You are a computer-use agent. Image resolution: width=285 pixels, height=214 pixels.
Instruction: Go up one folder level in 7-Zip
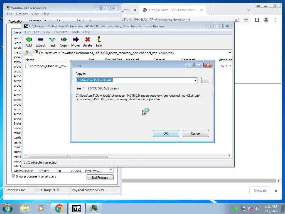tap(27, 53)
